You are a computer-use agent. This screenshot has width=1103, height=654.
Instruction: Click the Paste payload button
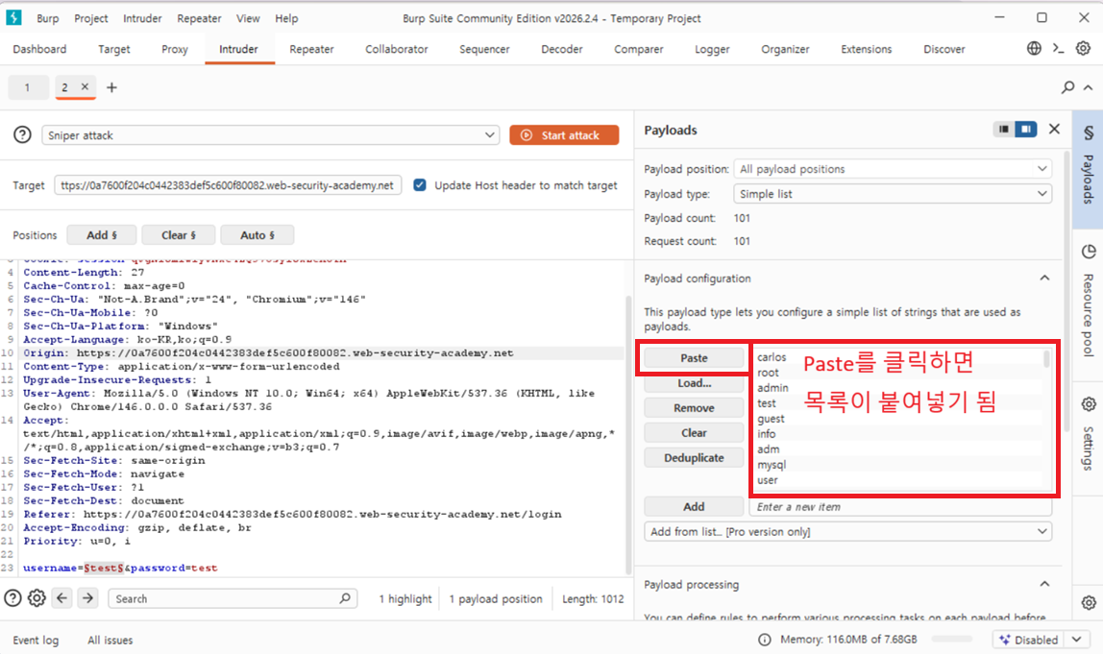point(694,358)
